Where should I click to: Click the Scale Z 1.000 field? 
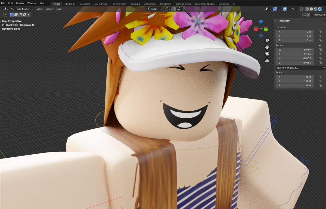tap(294, 85)
